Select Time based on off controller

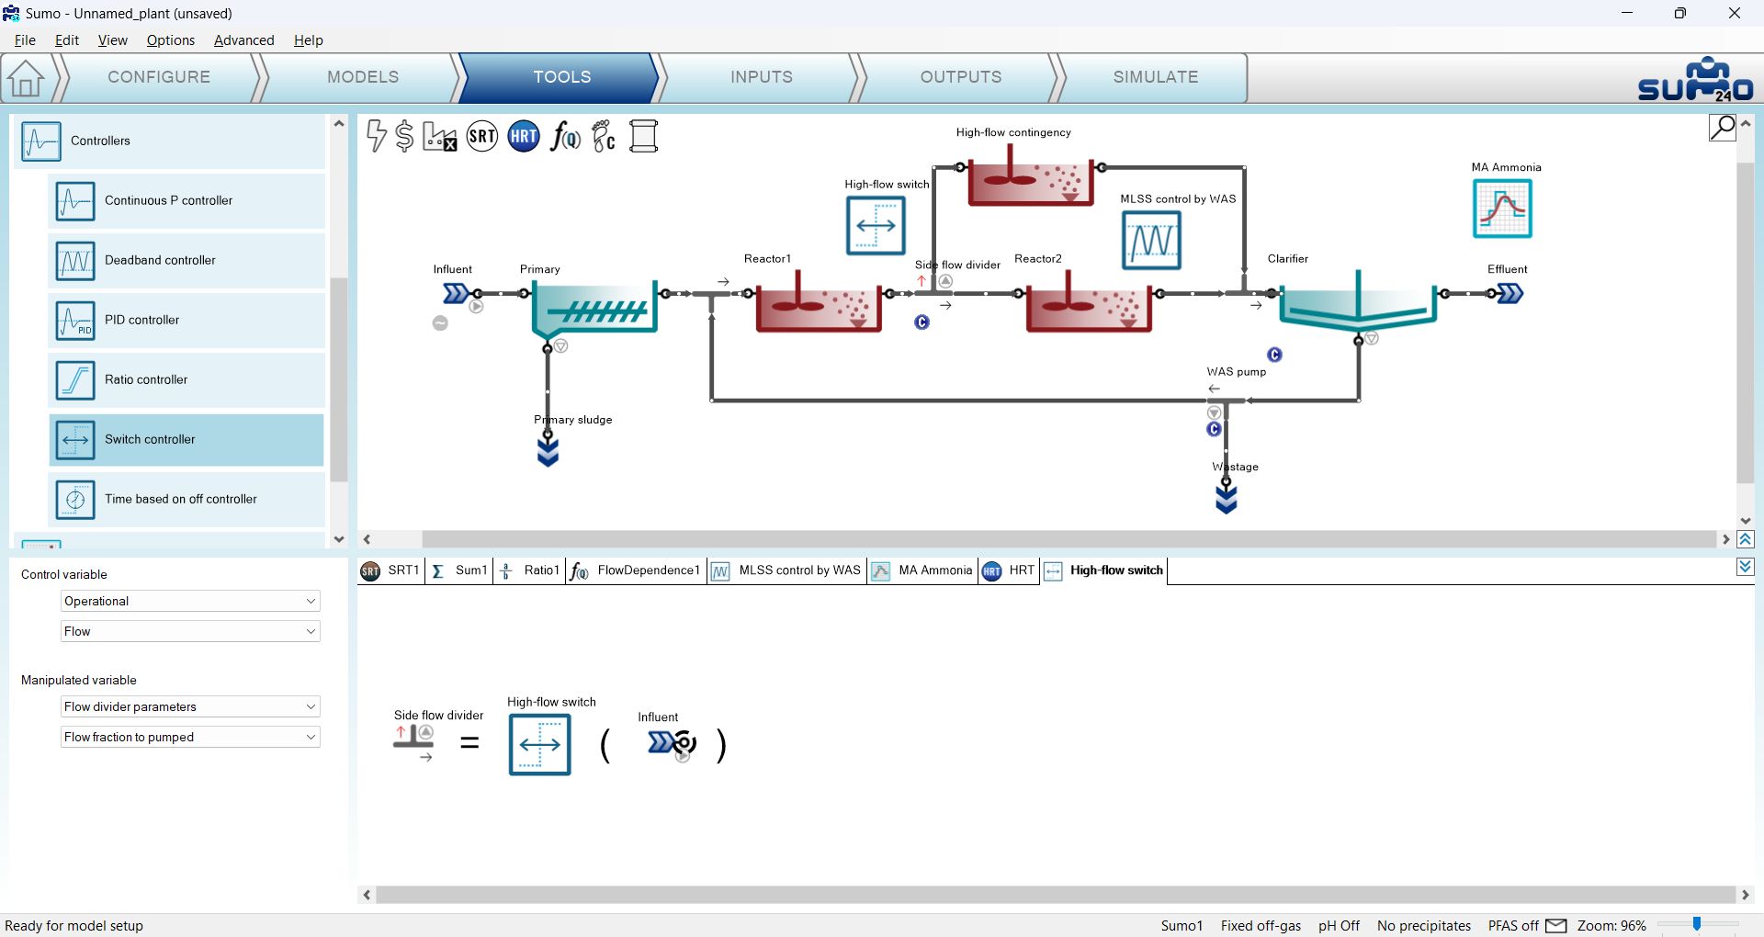(187, 499)
